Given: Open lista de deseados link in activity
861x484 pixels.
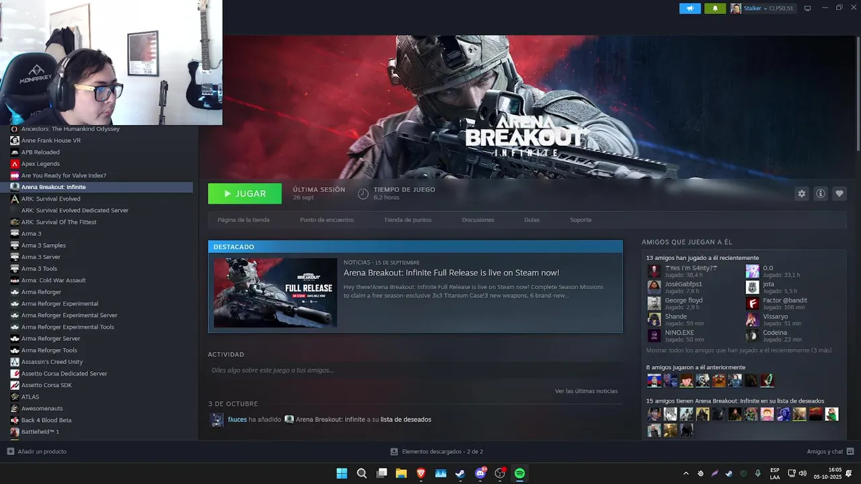Looking at the screenshot, I should 406,419.
